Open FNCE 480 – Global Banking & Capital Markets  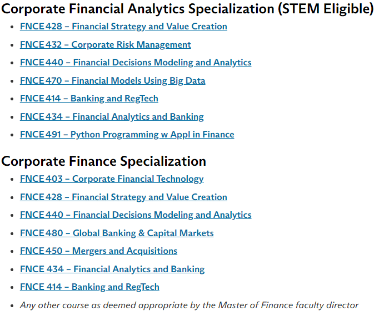[117, 233]
